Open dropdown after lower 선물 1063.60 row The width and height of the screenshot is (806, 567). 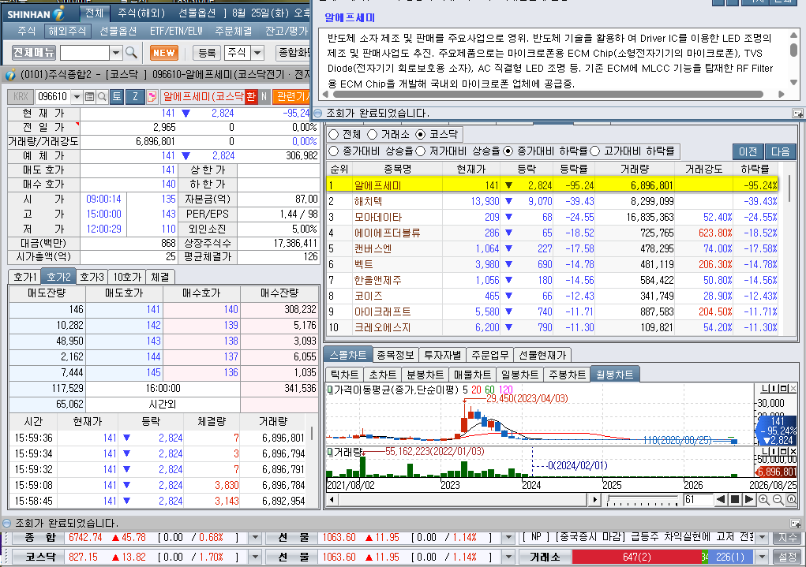pos(509,558)
